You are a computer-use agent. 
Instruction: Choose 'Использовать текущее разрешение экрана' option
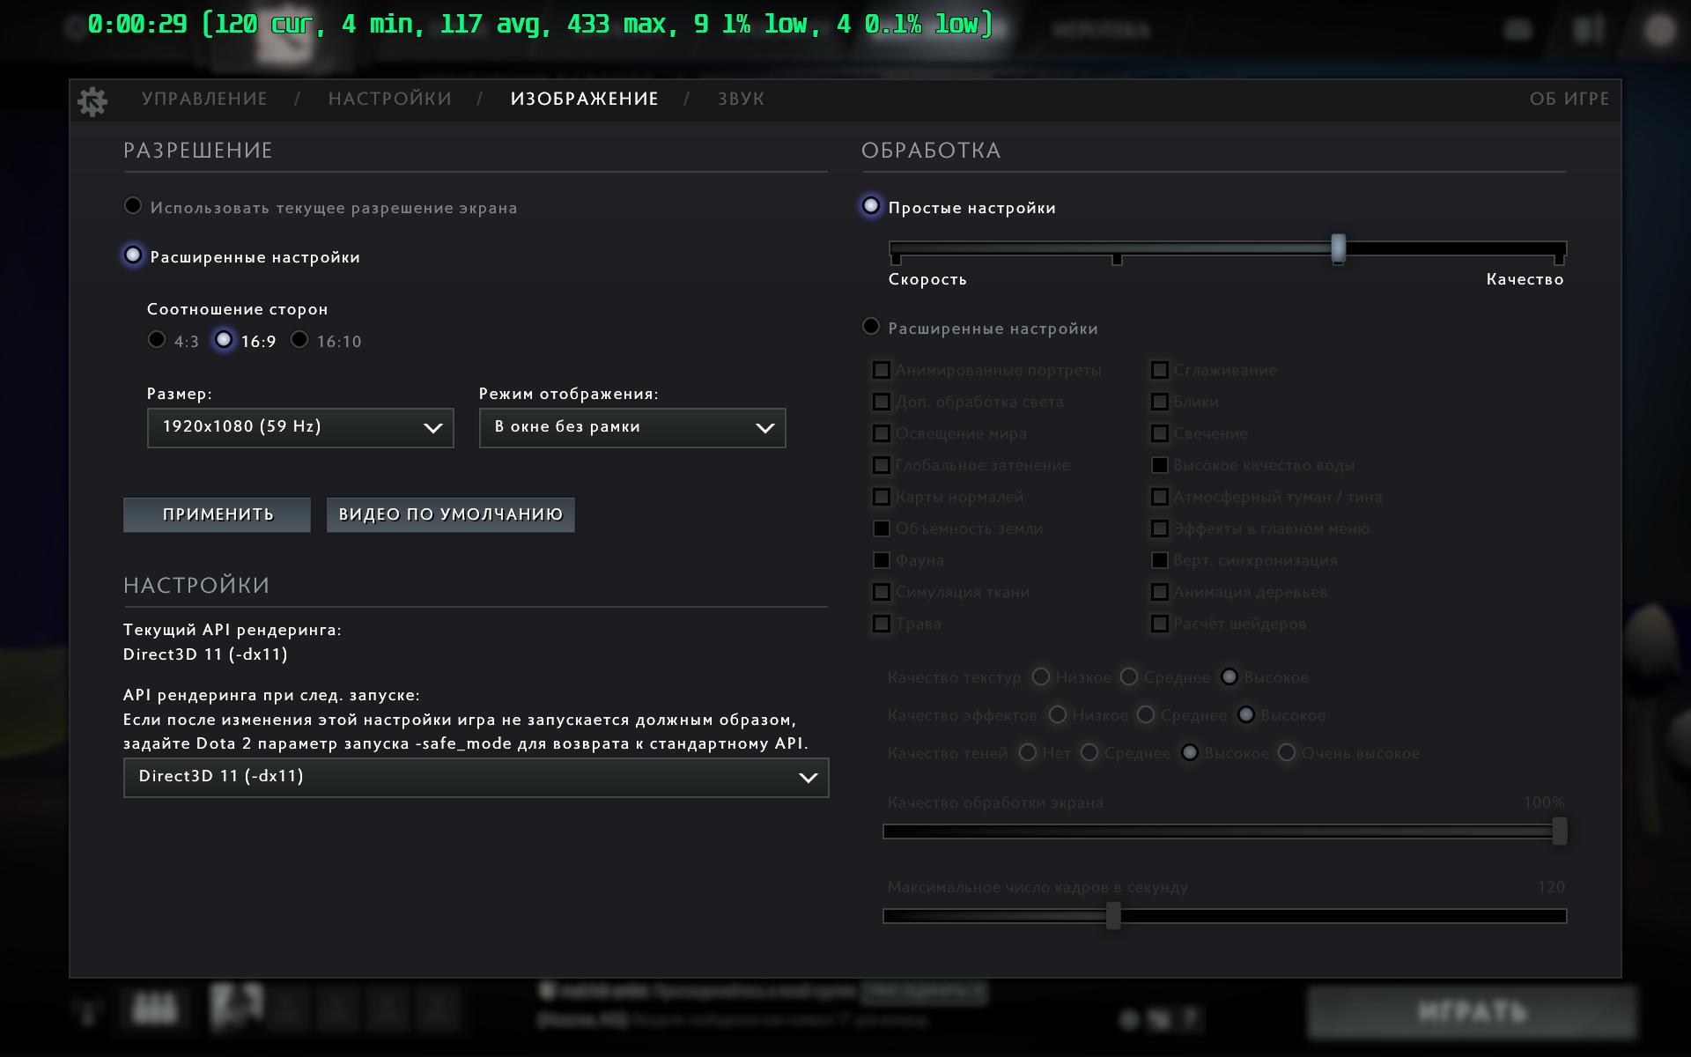click(133, 206)
